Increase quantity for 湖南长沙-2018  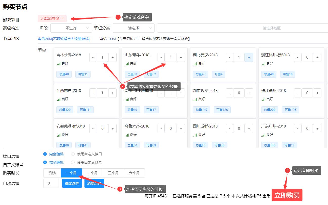(249, 93)
